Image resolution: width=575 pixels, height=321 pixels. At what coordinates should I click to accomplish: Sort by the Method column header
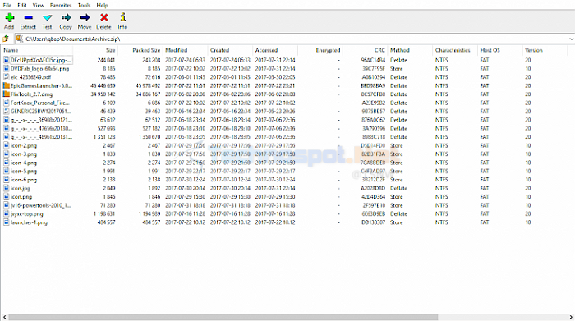[400, 50]
